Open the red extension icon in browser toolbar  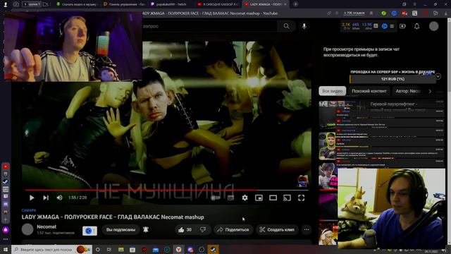point(404,13)
